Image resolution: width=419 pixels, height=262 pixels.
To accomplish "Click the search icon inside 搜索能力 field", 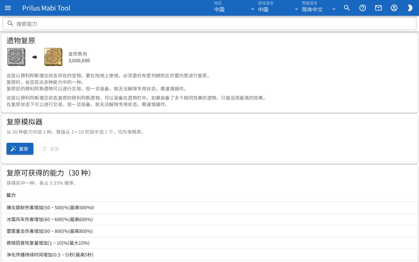I will 10,24.
